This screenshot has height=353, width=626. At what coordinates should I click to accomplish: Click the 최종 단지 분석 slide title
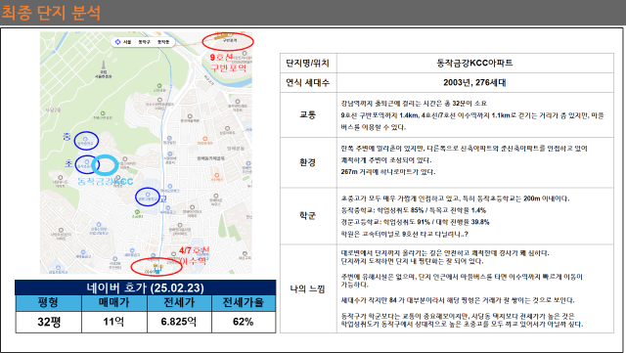pos(51,13)
